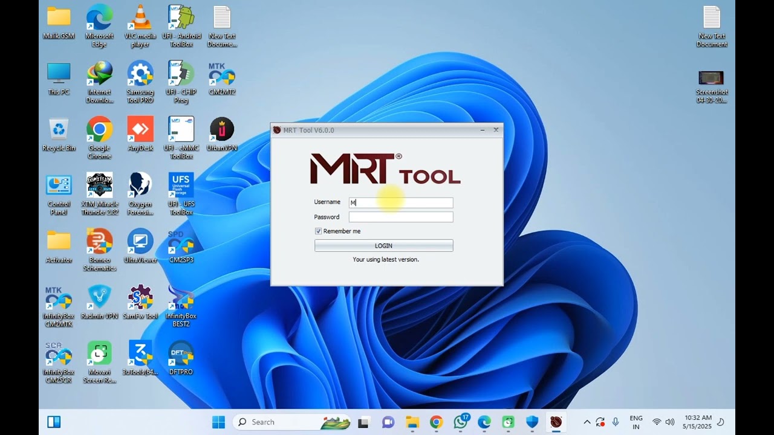The width and height of the screenshot is (774, 435).
Task: Launch the InfinityBox BEST2 shortcut
Action: [x=181, y=307]
